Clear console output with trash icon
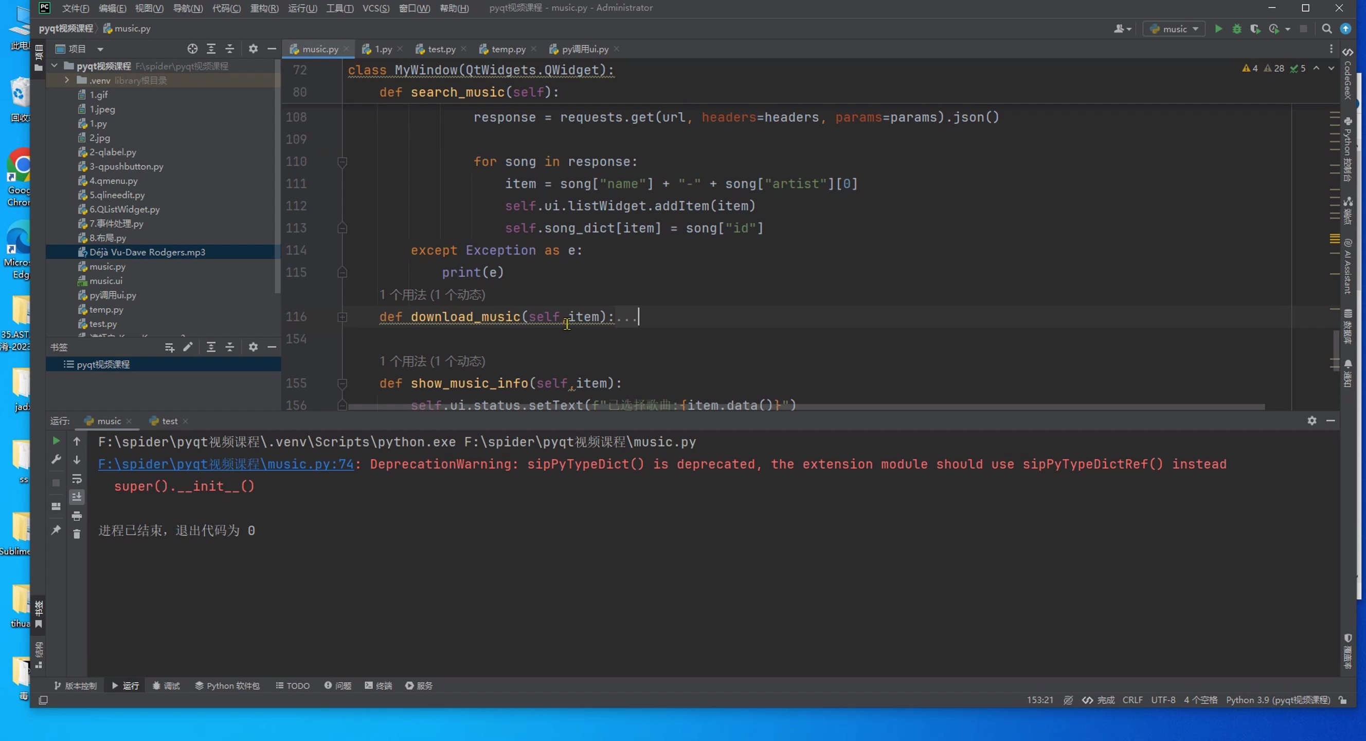Screen dimensions: 1366x741 pos(76,534)
